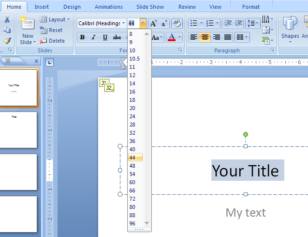Open the View tab
Image resolution: width=308 pixels, height=237 pixels.
tap(215, 7)
